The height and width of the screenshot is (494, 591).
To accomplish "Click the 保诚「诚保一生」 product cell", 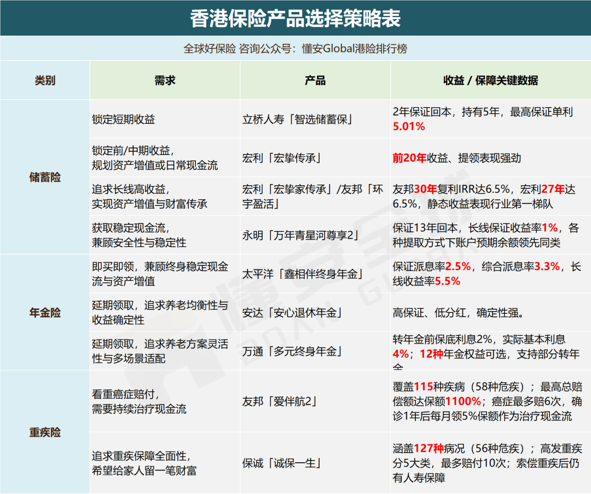I will click(x=281, y=463).
